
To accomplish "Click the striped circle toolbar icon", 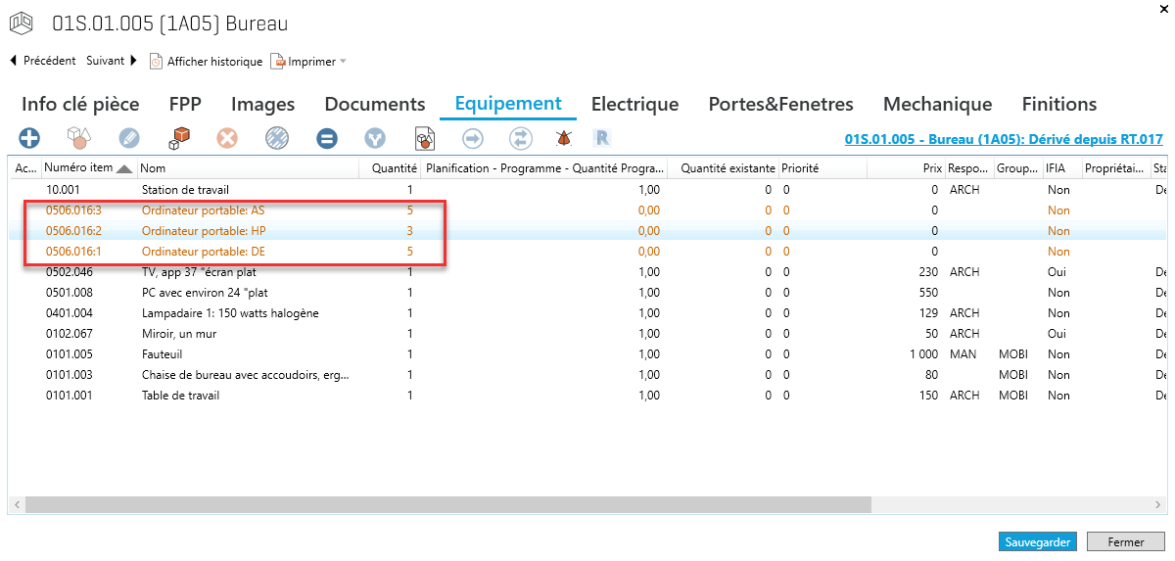I will (x=277, y=138).
